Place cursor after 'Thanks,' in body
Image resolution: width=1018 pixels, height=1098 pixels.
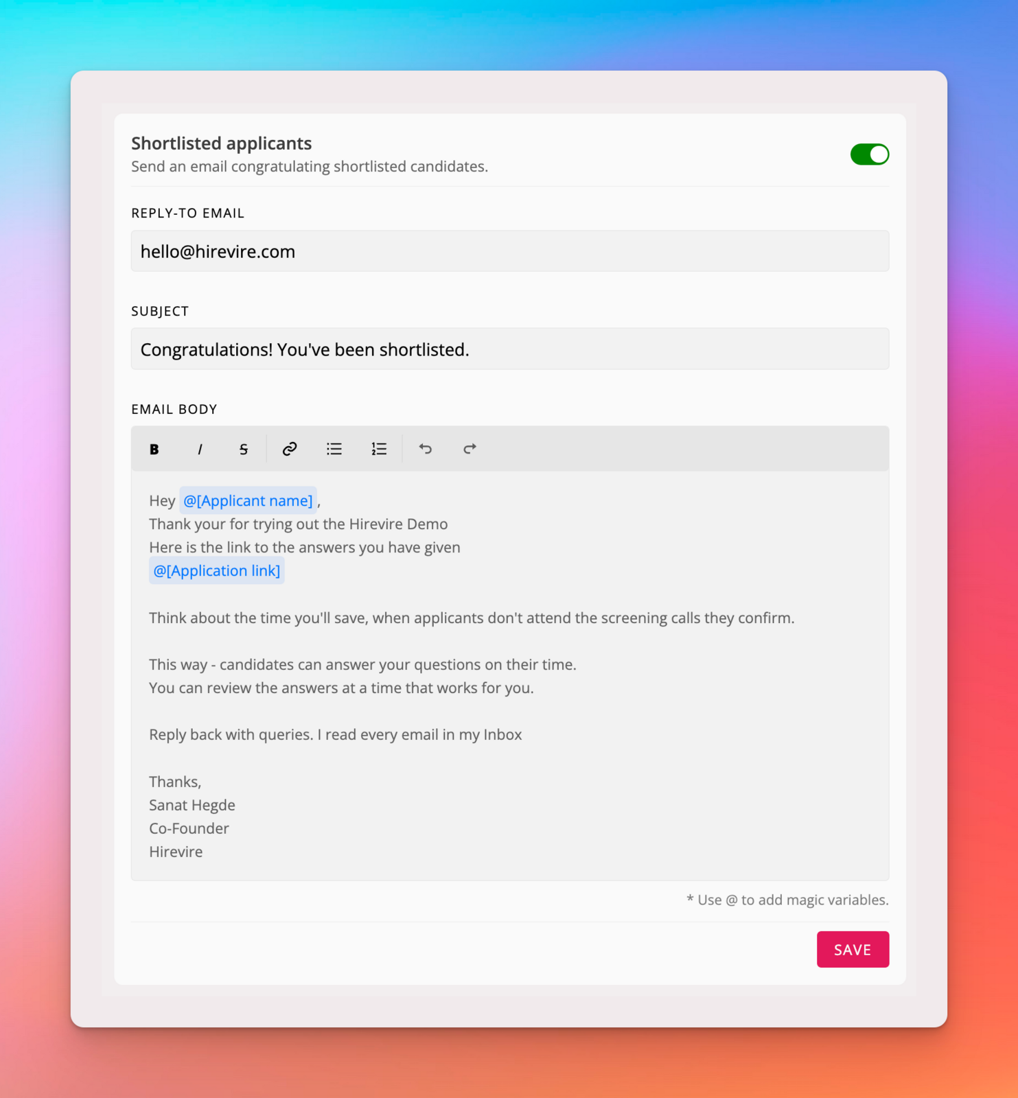[x=202, y=782]
